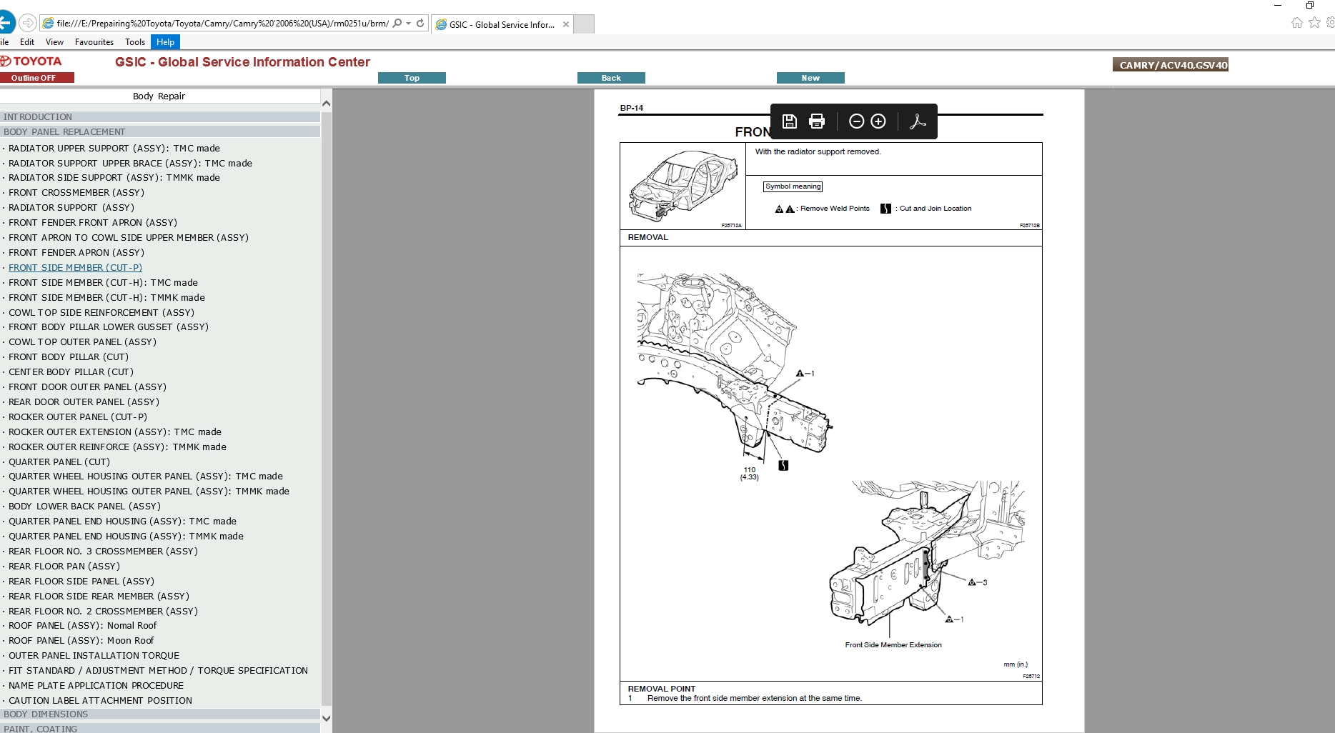The image size is (1335, 733).
Task: Open FRONT BODY PILLAR (CUT) entry
Action: (69, 356)
